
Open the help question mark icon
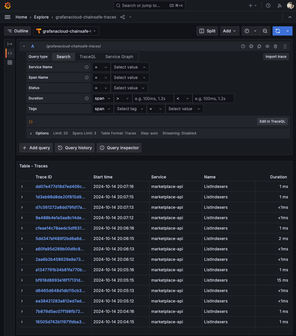(268, 5)
